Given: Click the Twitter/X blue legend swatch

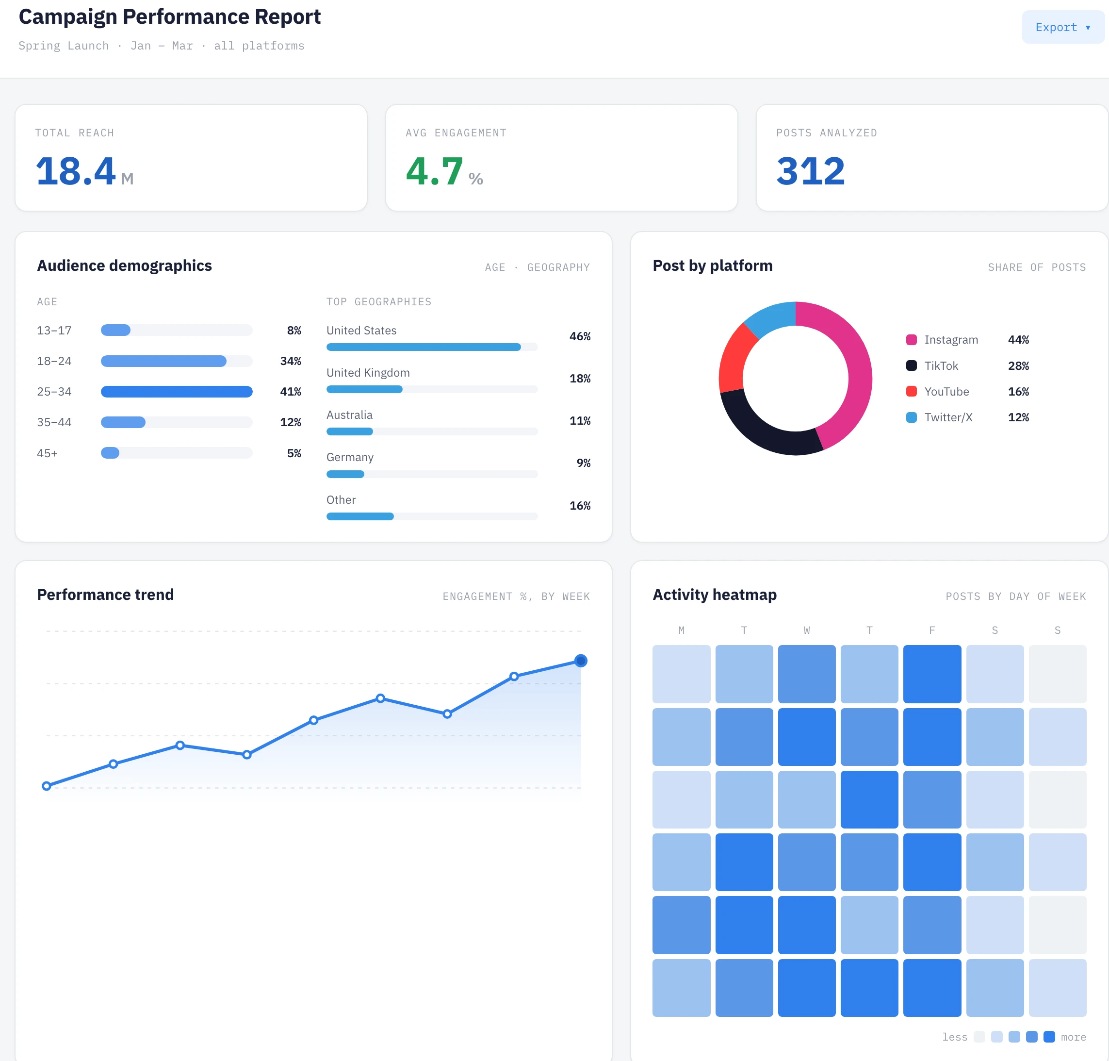Looking at the screenshot, I should tap(911, 417).
